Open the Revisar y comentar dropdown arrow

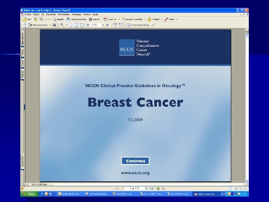point(145,19)
